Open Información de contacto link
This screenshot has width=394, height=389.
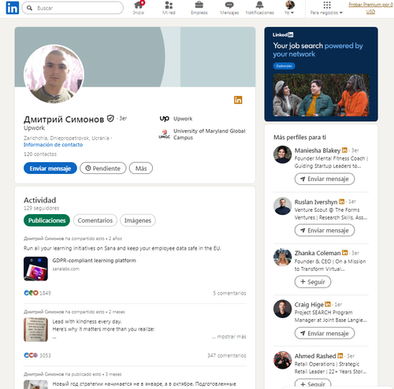click(x=53, y=145)
